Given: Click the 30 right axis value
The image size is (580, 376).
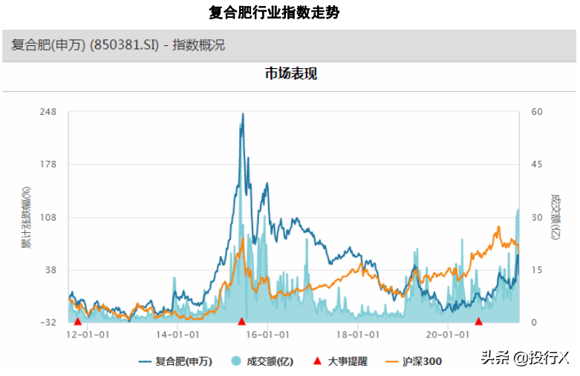Looking at the screenshot, I should [537, 217].
